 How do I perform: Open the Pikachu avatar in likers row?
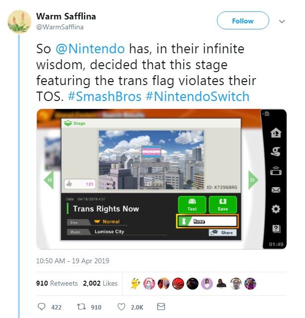[136, 283]
